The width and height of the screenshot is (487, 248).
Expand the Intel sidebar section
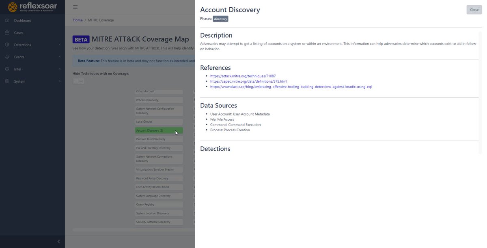coord(60,69)
